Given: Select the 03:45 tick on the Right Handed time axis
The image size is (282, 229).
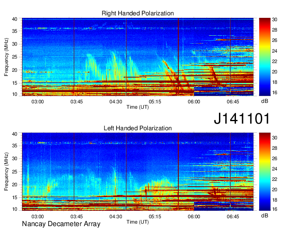Looking at the screenshot, I should (x=77, y=102).
